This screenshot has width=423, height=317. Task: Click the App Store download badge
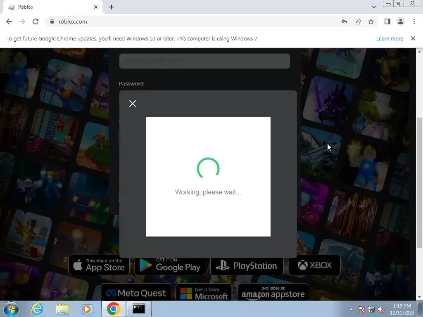click(99, 265)
